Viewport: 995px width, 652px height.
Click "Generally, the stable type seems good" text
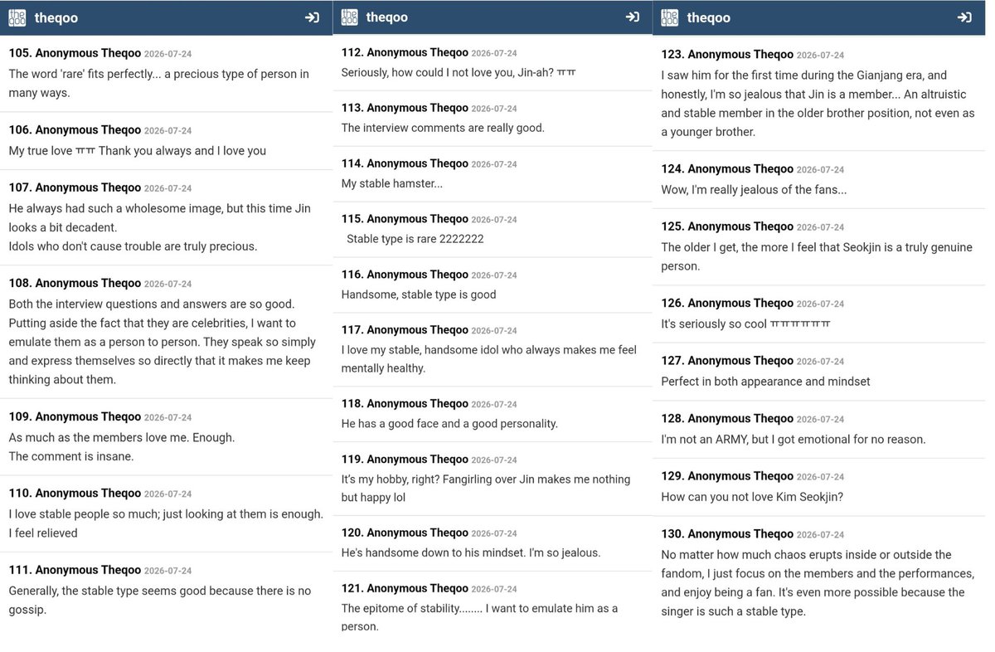click(160, 600)
